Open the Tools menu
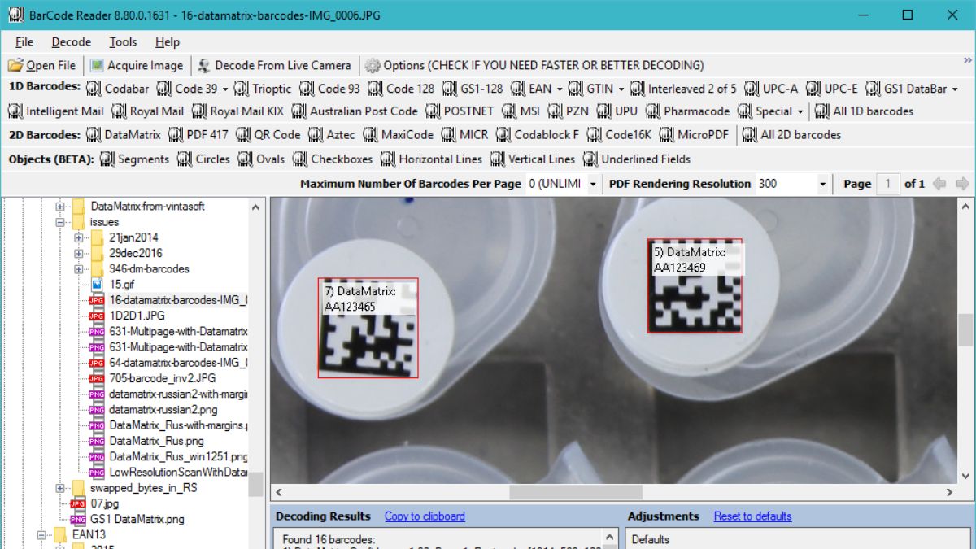The height and width of the screenshot is (549, 976). 123,42
